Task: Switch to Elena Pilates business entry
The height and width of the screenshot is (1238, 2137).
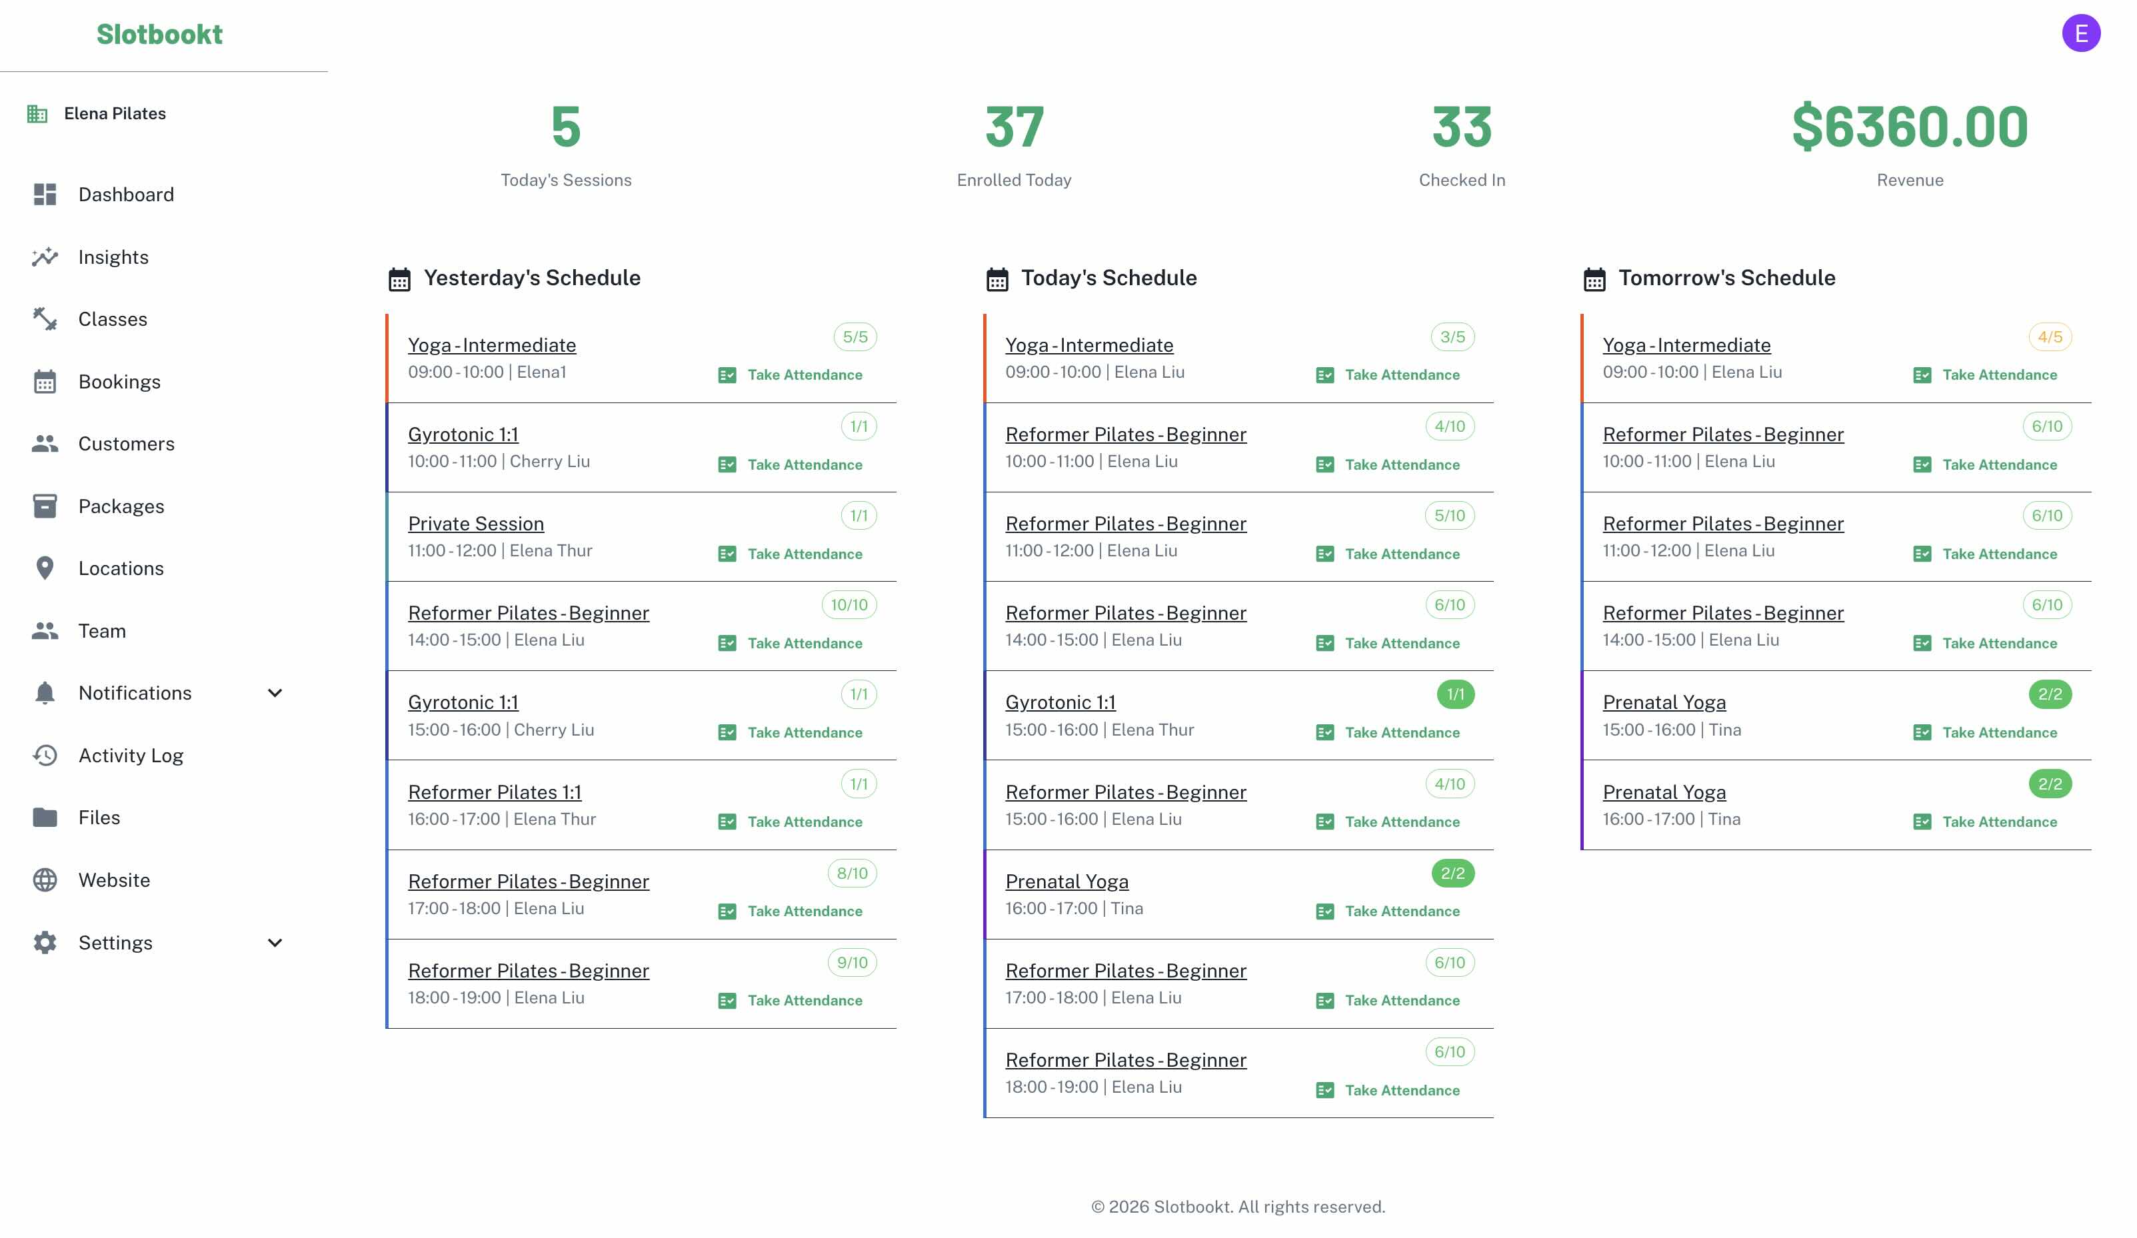Action: click(x=115, y=113)
